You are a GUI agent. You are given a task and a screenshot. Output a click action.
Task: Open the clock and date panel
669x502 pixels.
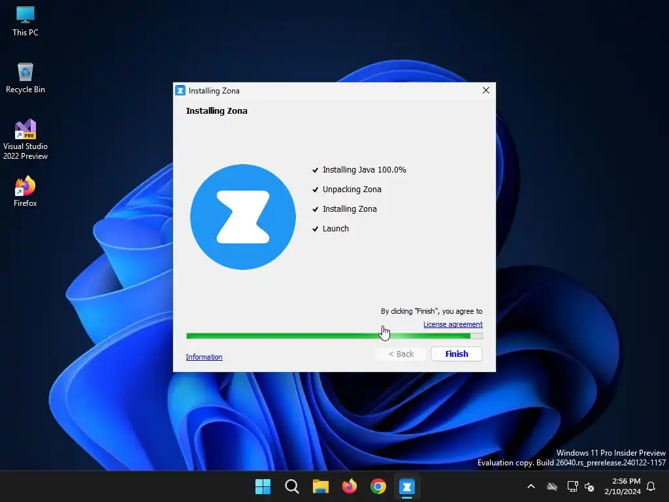pyautogui.click(x=623, y=486)
